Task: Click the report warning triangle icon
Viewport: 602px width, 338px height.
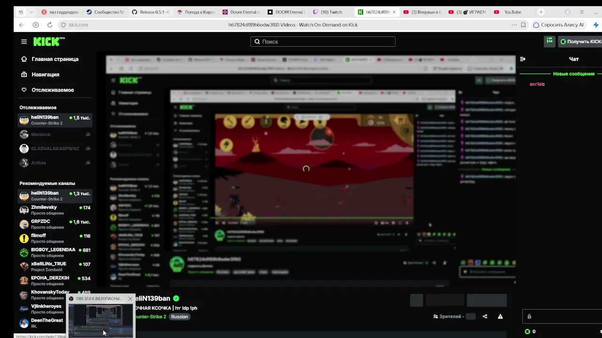Action: 500,316
